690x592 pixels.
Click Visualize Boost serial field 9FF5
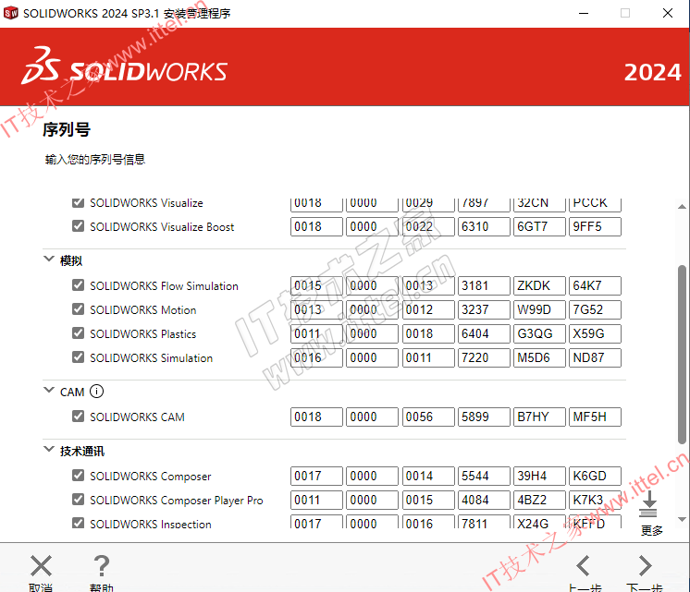[x=595, y=227]
